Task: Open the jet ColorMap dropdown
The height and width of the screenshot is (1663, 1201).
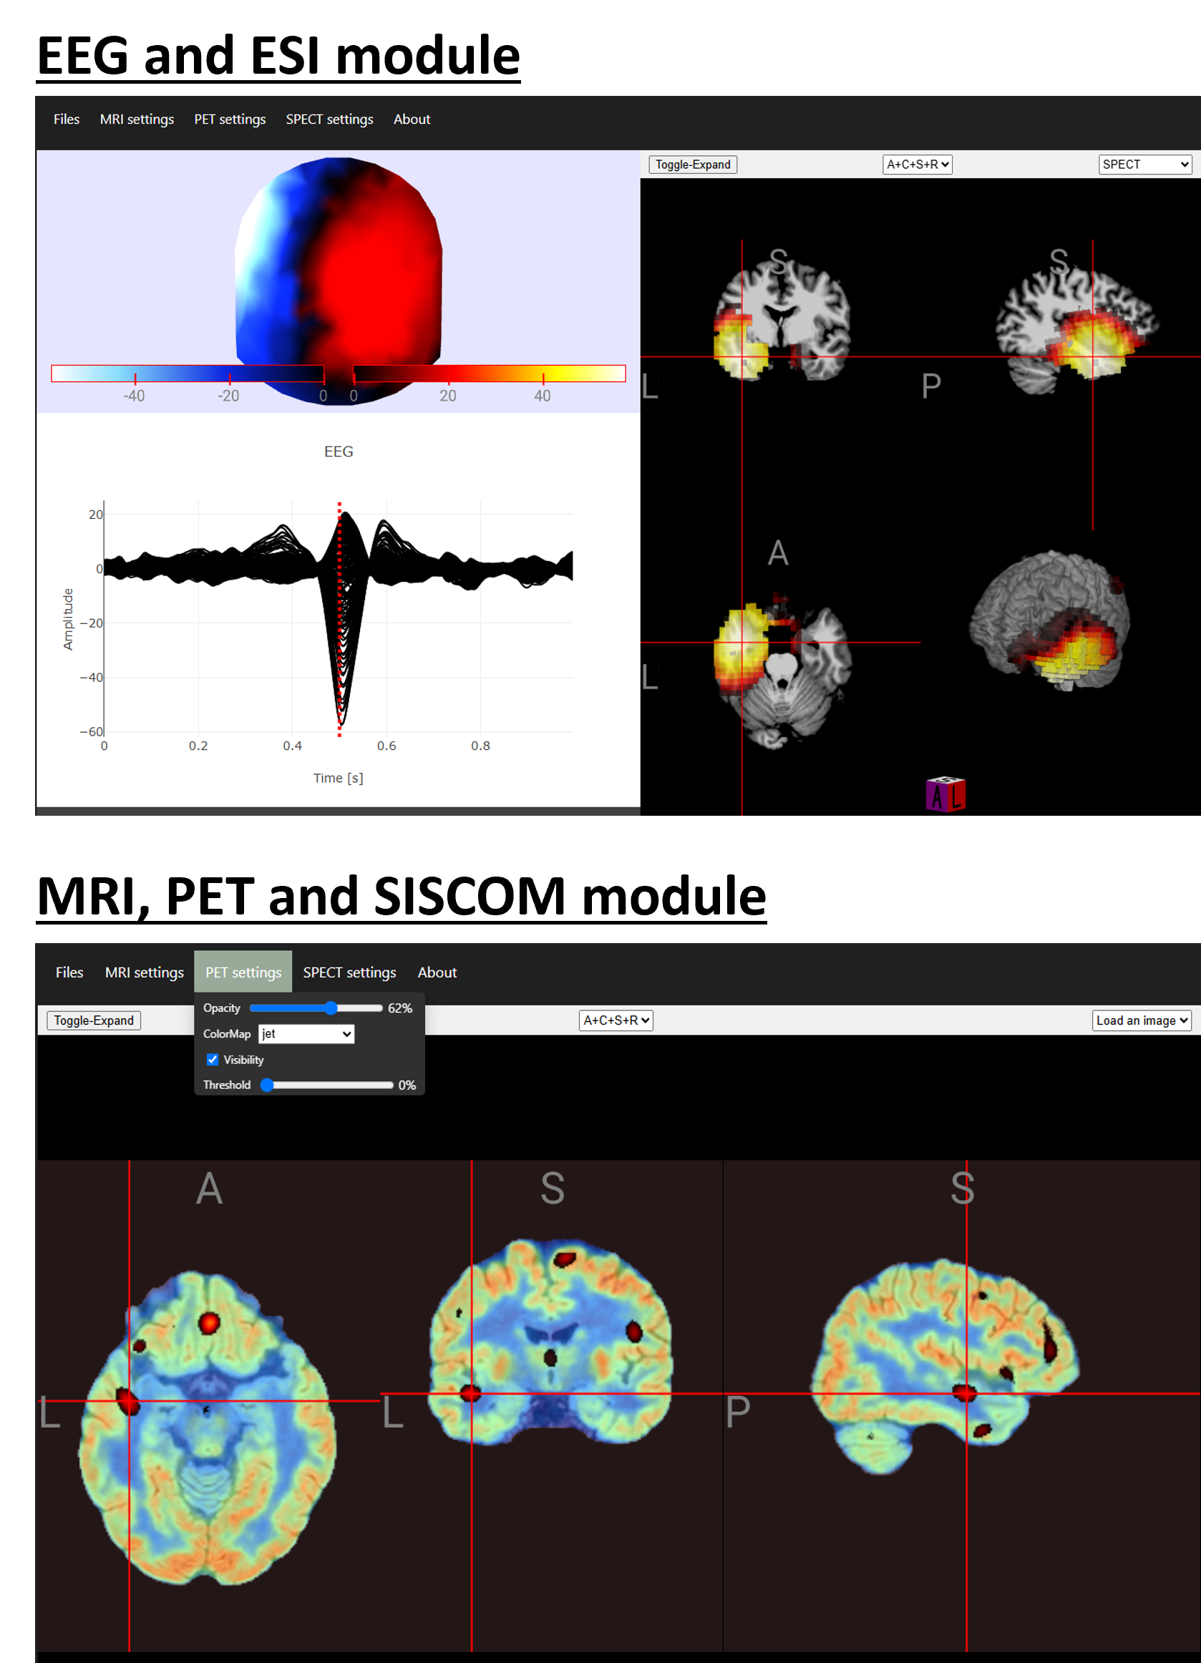Action: tap(306, 1034)
